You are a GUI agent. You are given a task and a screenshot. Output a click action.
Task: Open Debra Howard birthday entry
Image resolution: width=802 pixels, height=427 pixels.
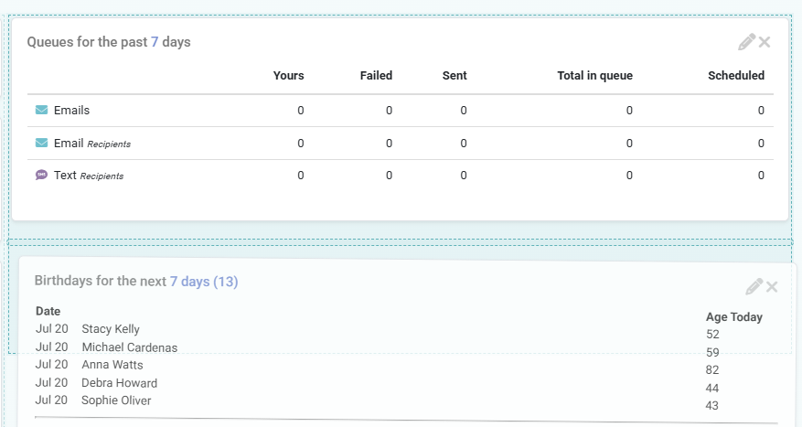pos(119,383)
